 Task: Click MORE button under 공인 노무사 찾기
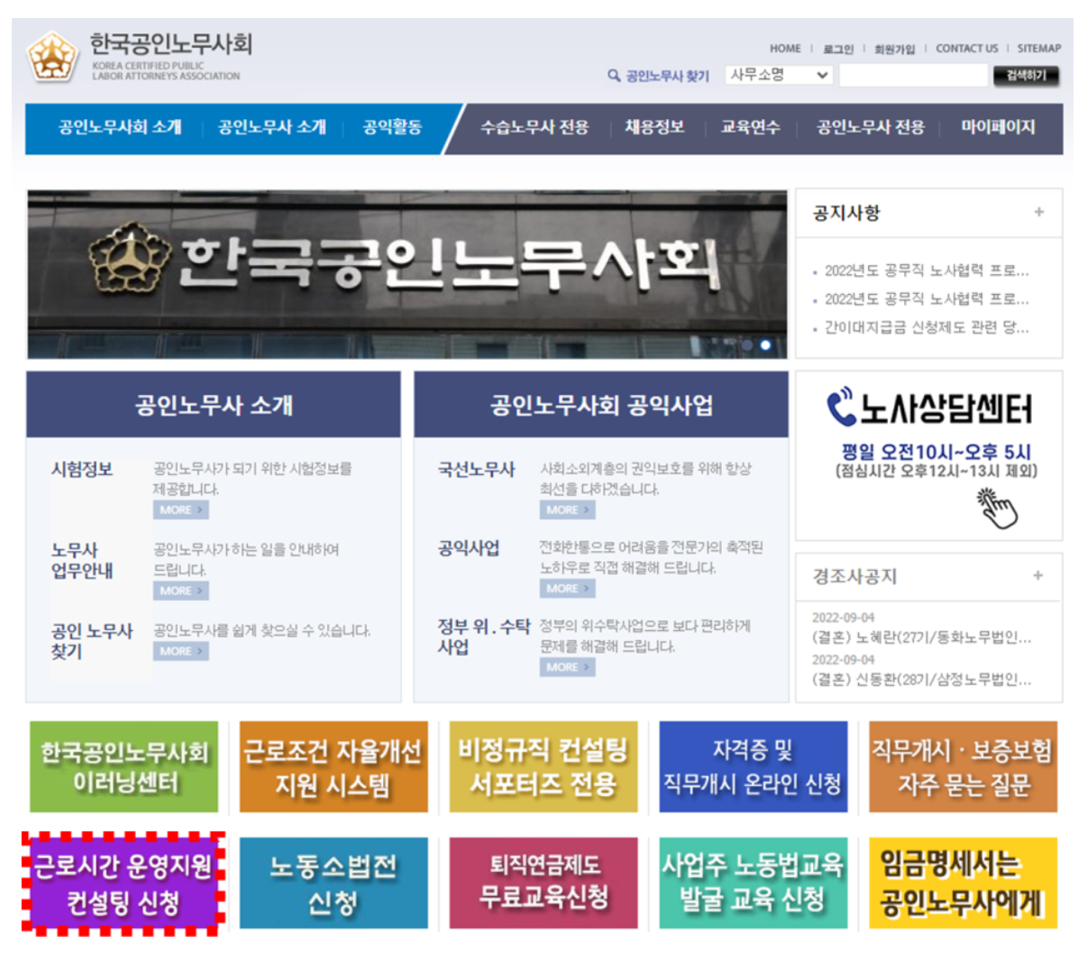coord(181,651)
